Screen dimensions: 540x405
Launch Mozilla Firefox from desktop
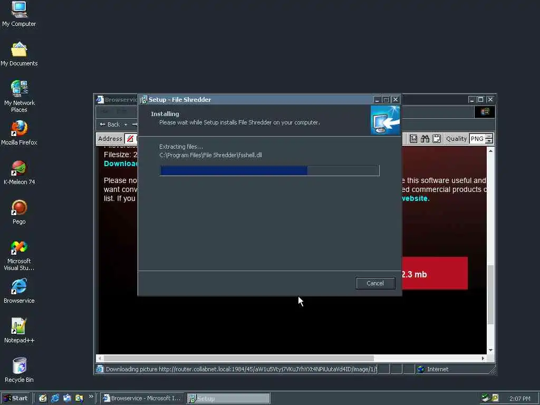point(19,133)
